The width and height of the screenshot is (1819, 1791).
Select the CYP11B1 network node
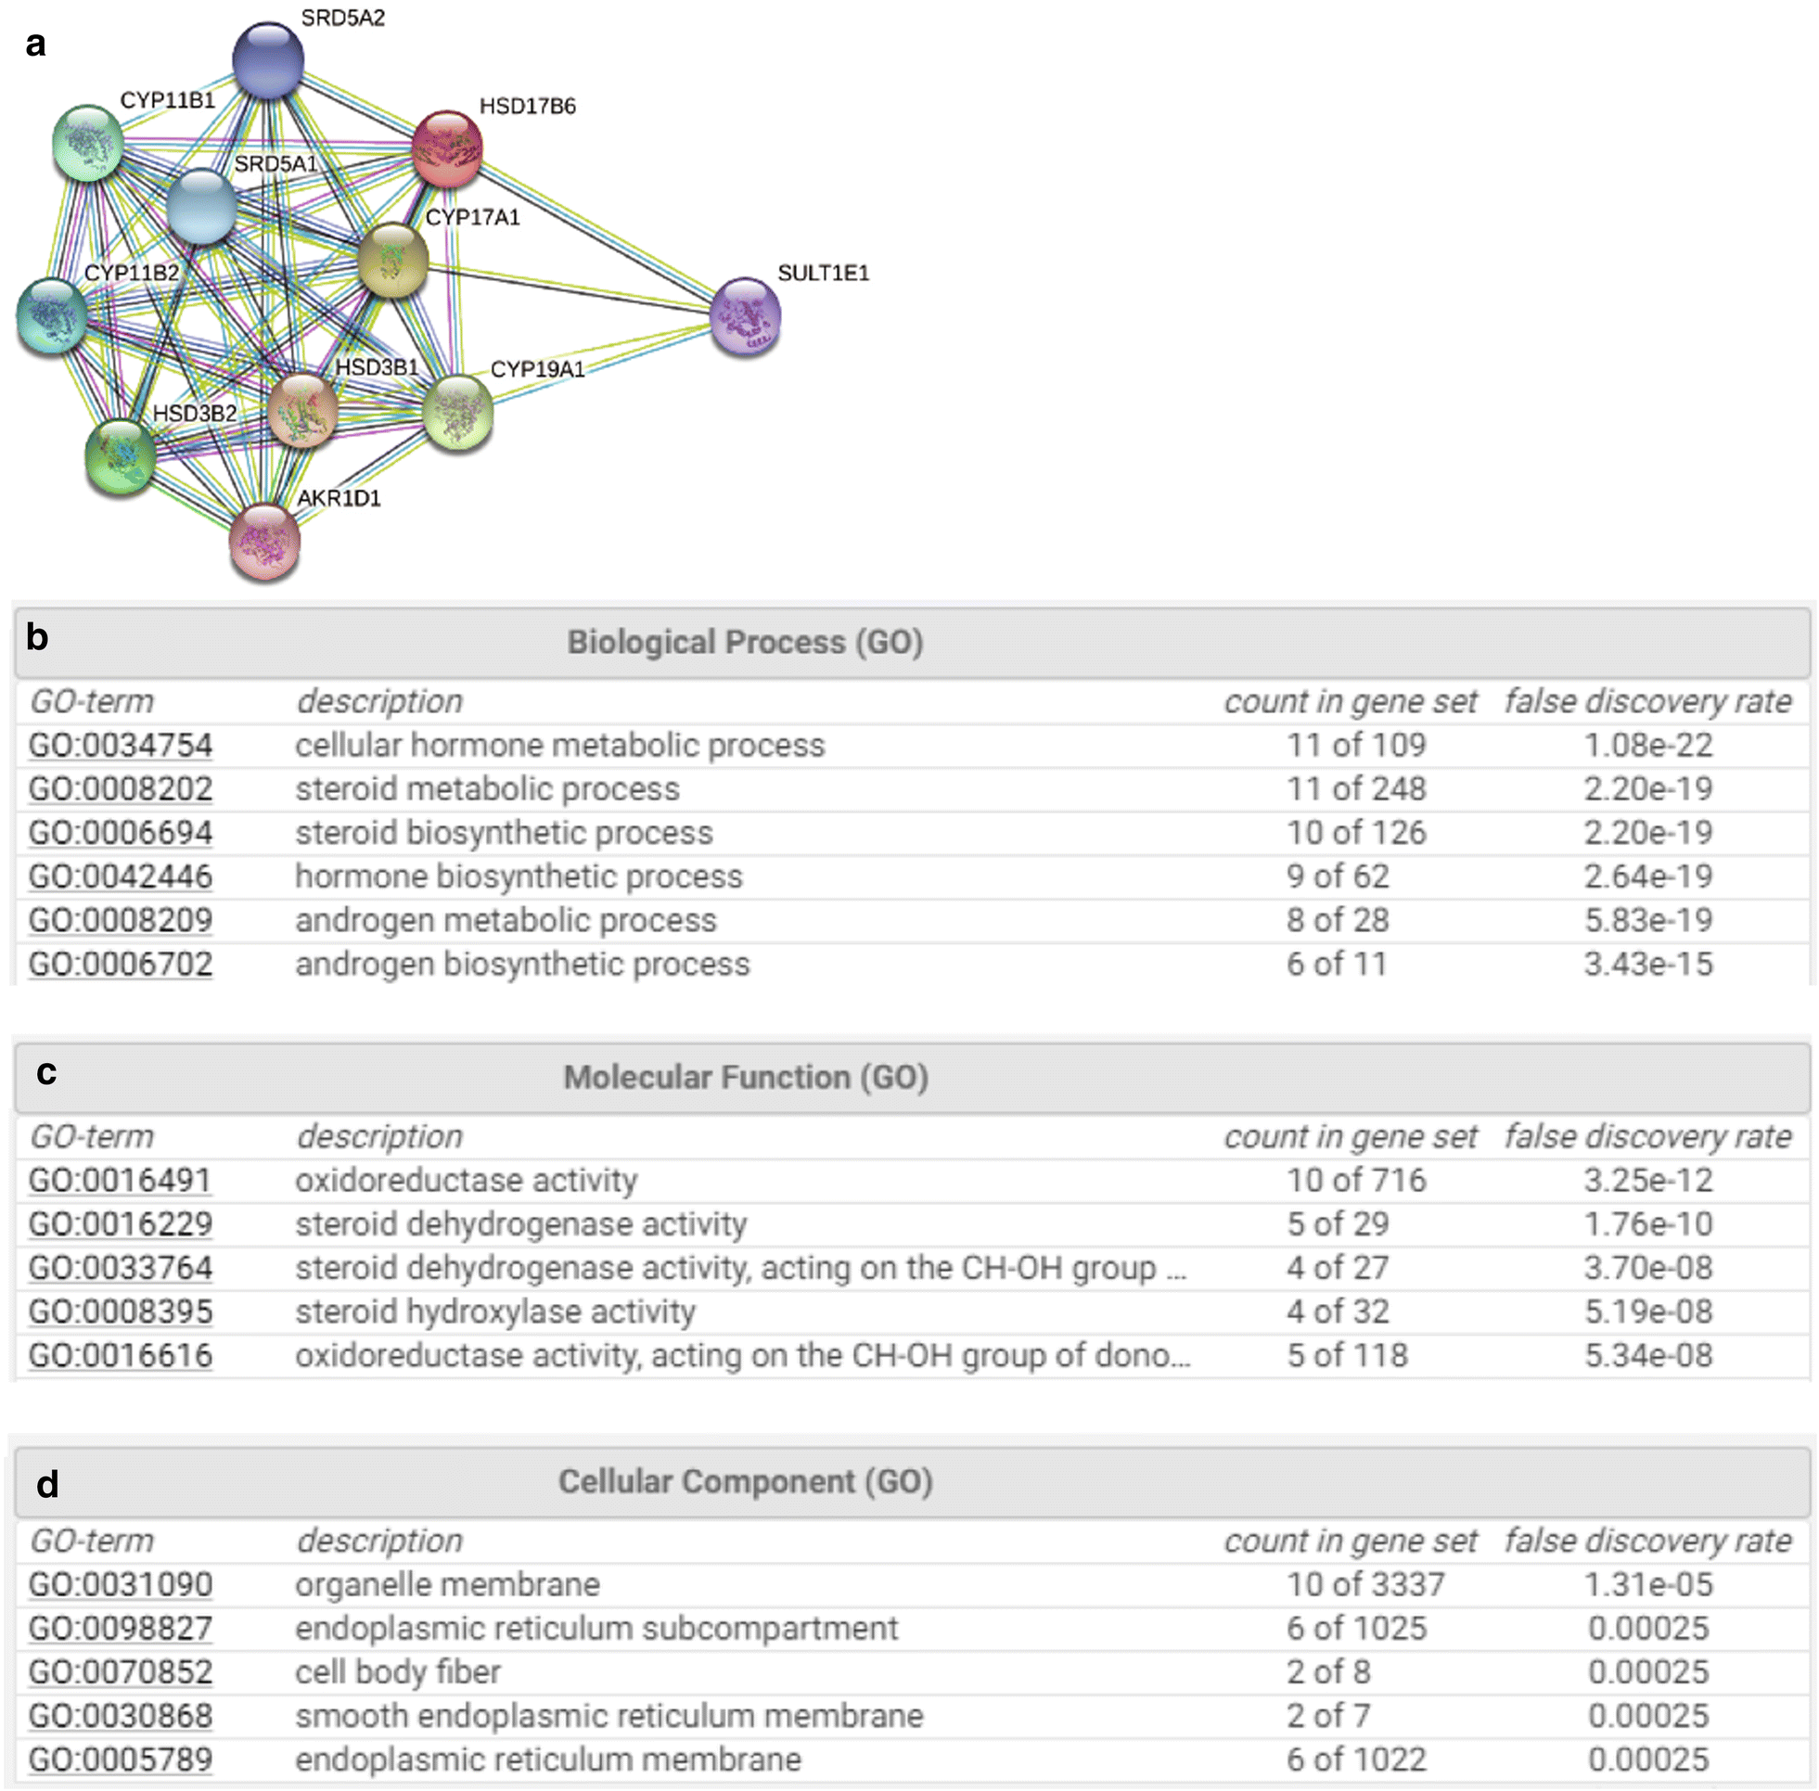click(x=88, y=143)
